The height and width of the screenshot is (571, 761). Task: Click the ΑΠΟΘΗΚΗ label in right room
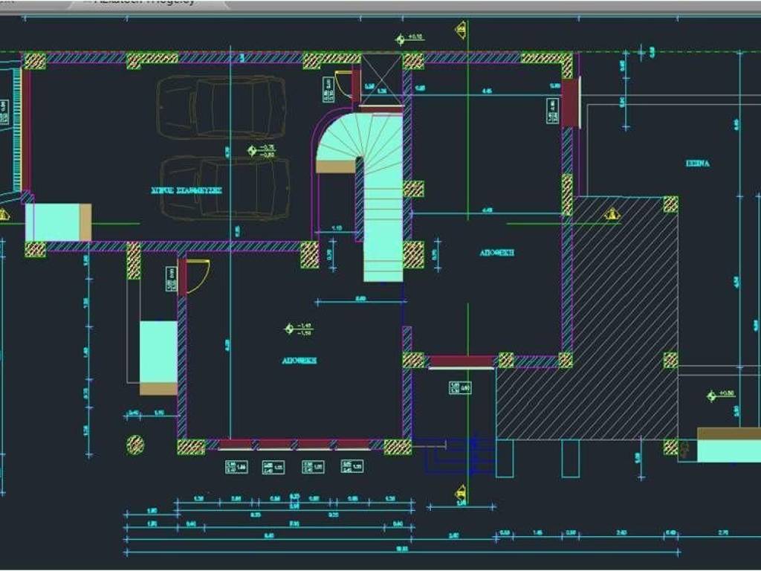coord(497,253)
